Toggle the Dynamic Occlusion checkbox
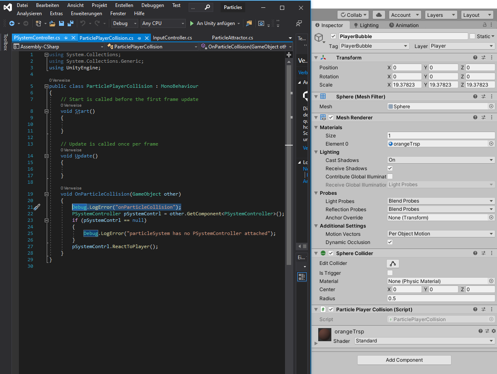The width and height of the screenshot is (497, 374). pyautogui.click(x=390, y=242)
